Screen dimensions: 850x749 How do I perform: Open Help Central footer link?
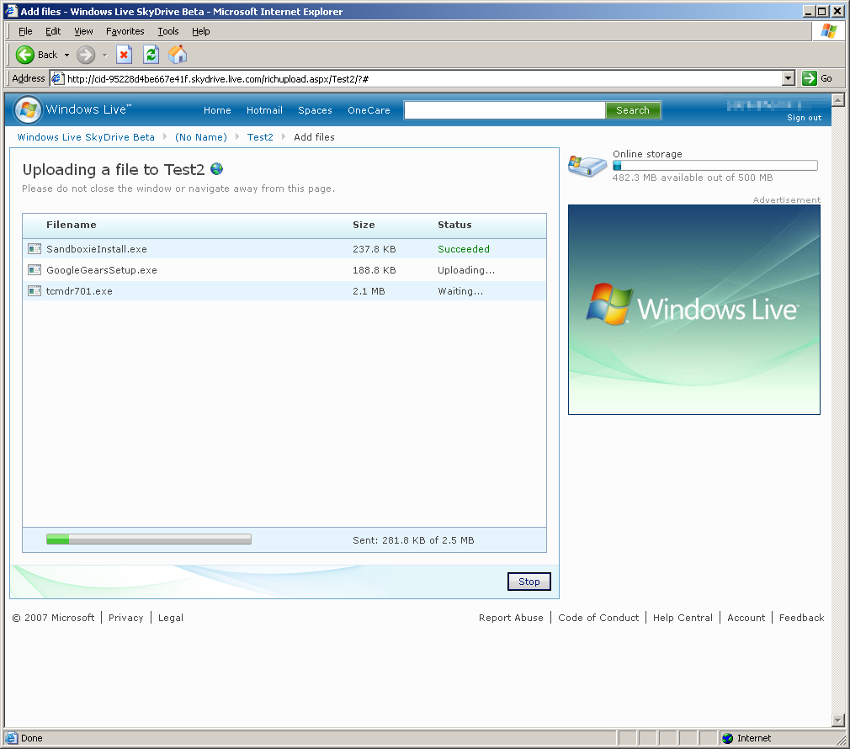(x=683, y=618)
